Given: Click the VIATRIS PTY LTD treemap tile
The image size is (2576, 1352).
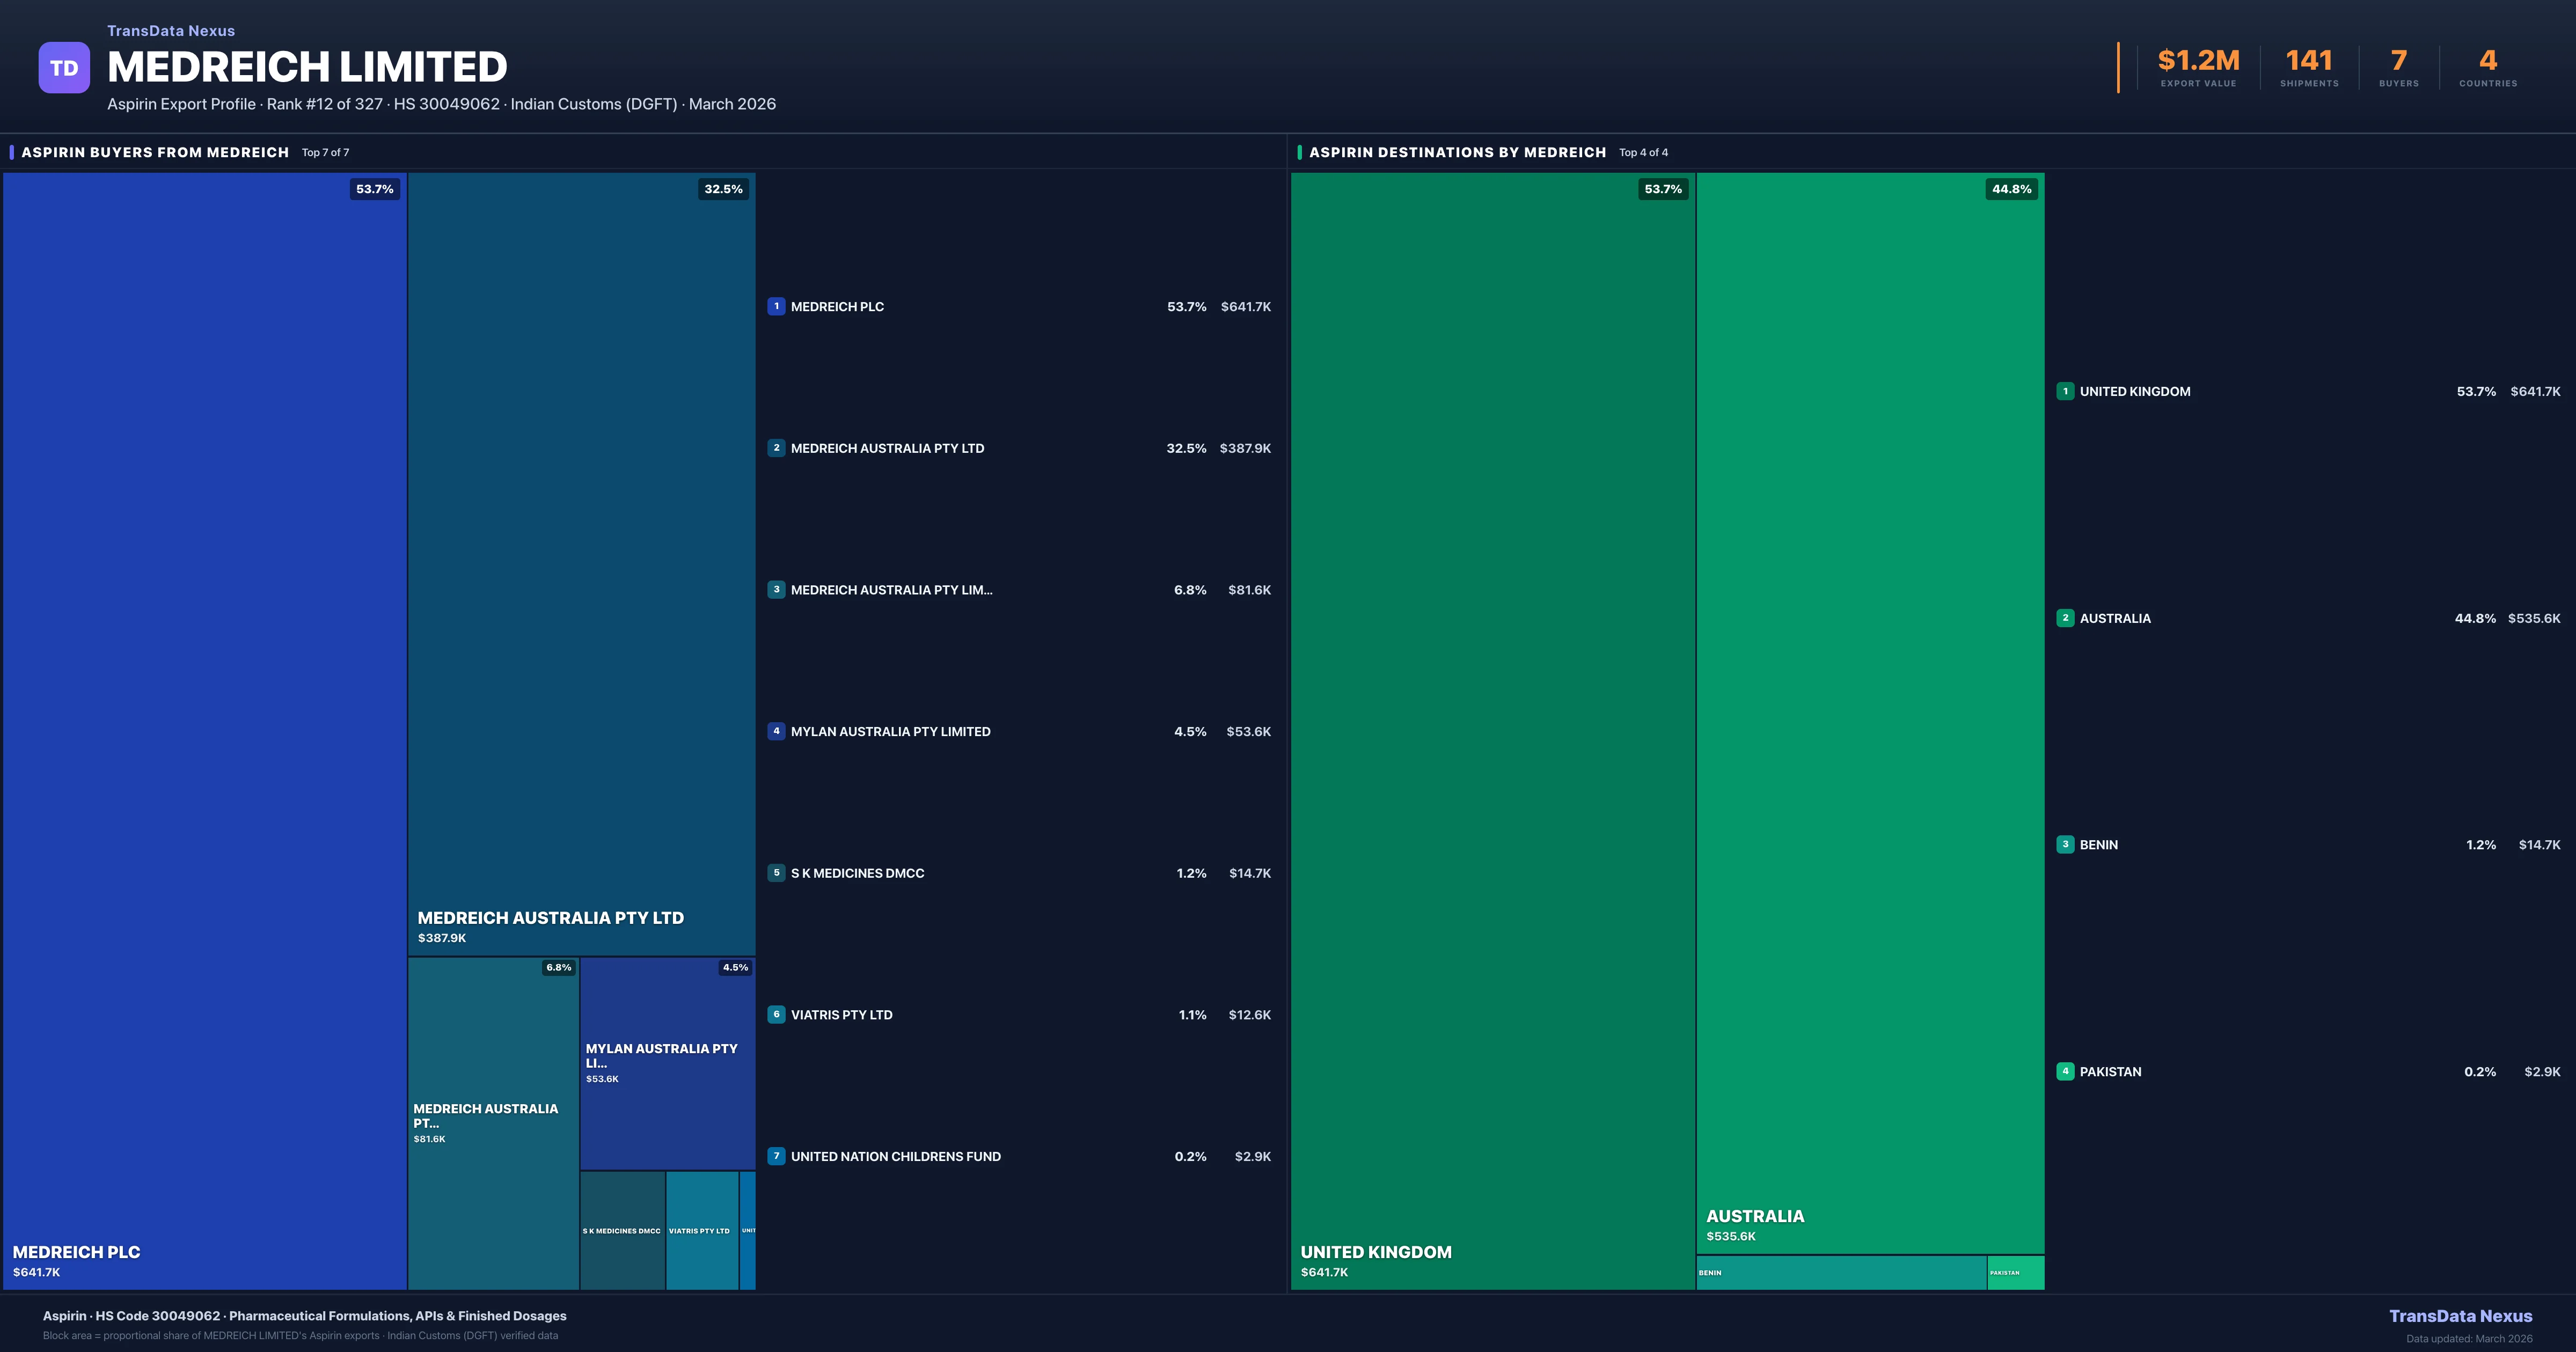Looking at the screenshot, I should (x=702, y=1230).
